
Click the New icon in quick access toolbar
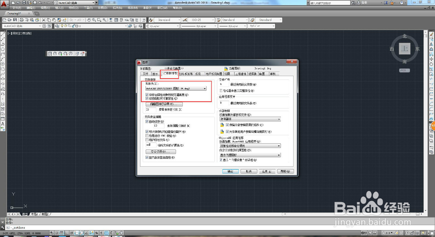click(13, 3)
